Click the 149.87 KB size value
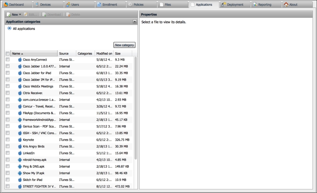Screen dimensions: 317x193 pos(122,166)
